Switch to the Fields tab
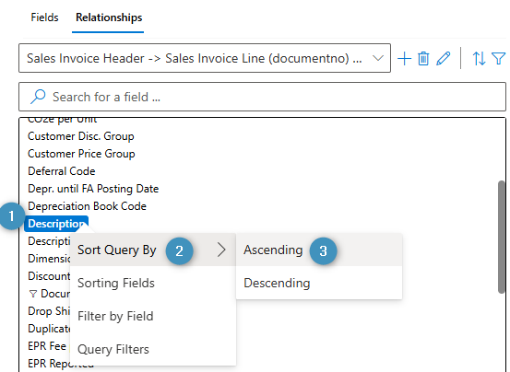Viewport: 510px width, 372px height. [44, 17]
